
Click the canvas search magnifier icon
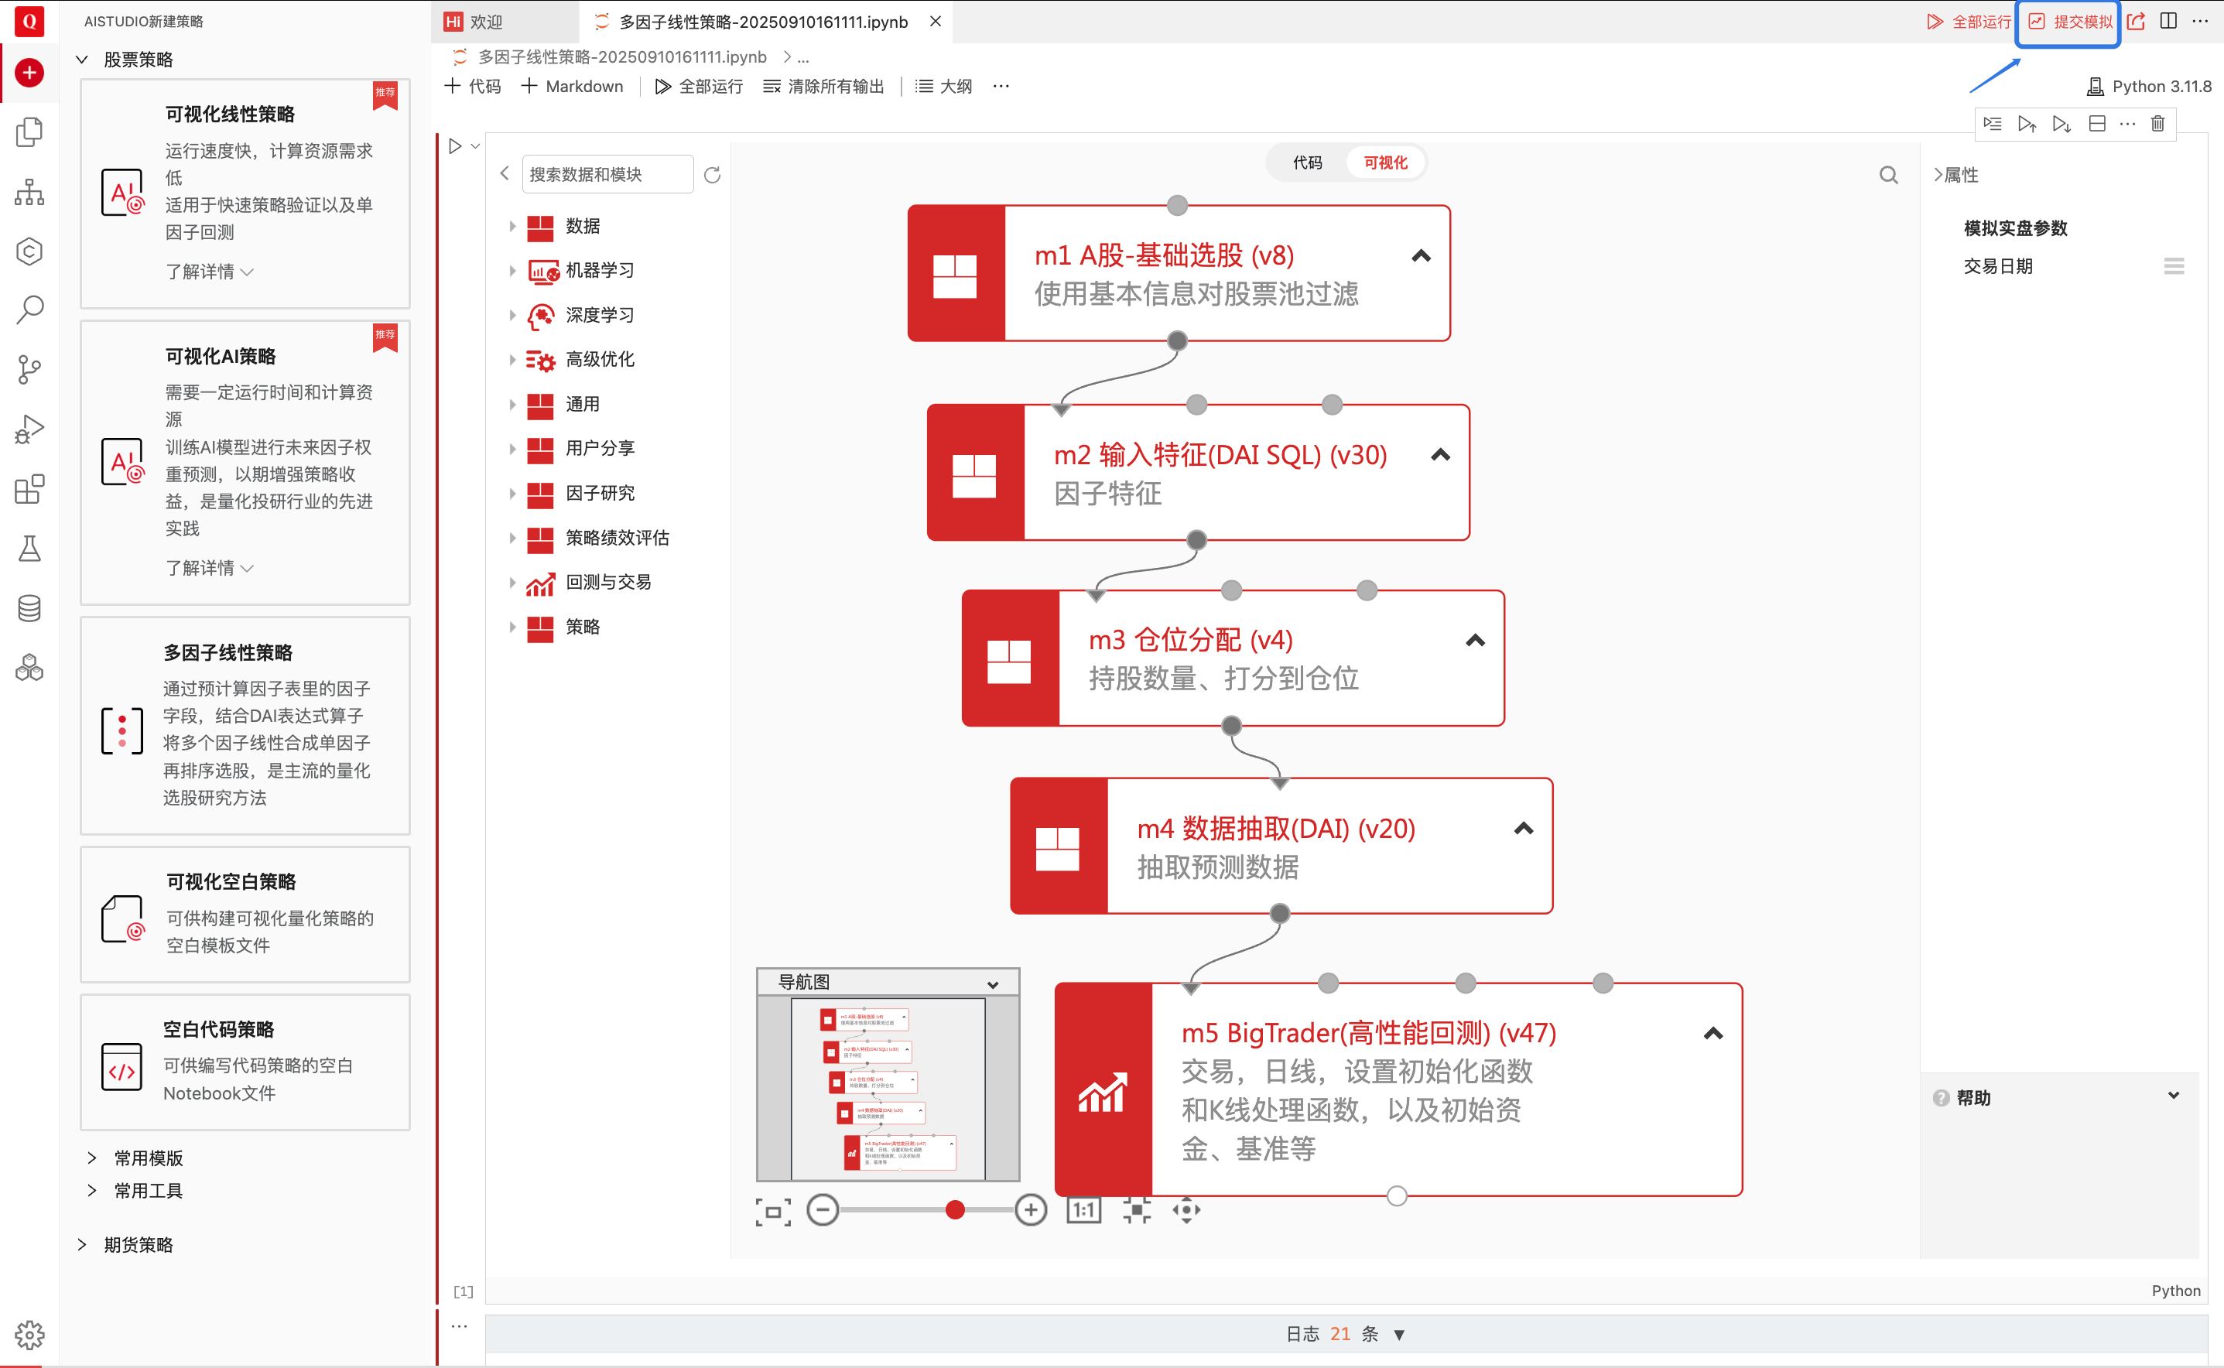[x=1888, y=175]
